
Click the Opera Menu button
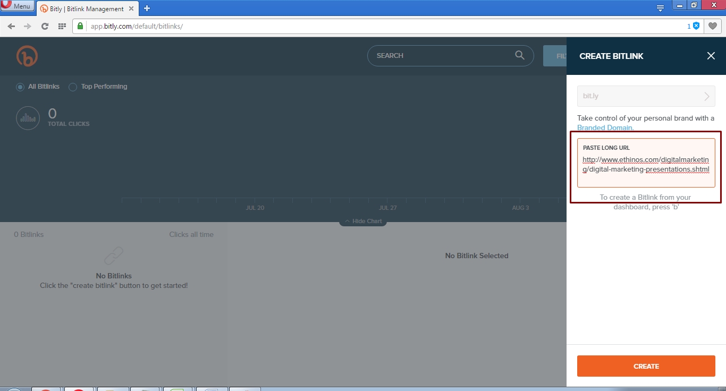[18, 6]
